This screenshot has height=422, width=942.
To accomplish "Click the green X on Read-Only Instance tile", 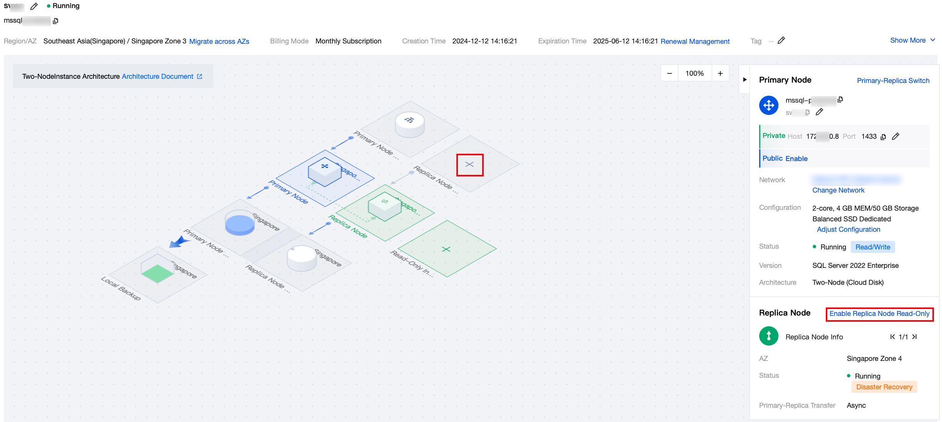I will click(446, 249).
